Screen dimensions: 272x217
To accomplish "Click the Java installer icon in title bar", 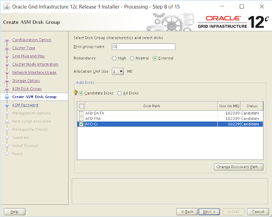I will [7, 7].
